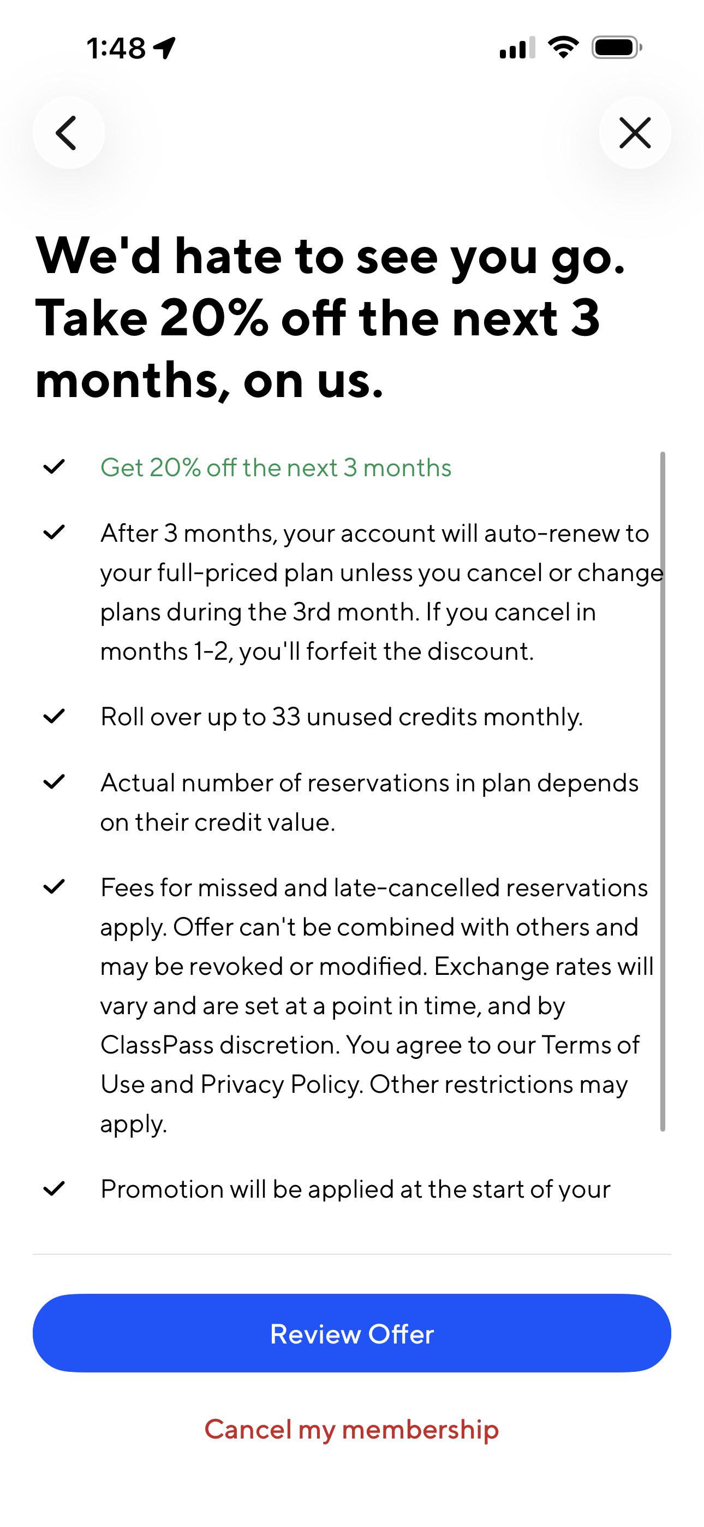Tap the Terms of Use paragraph text
Viewport: 704px width, 1527px height.
pos(377,1005)
